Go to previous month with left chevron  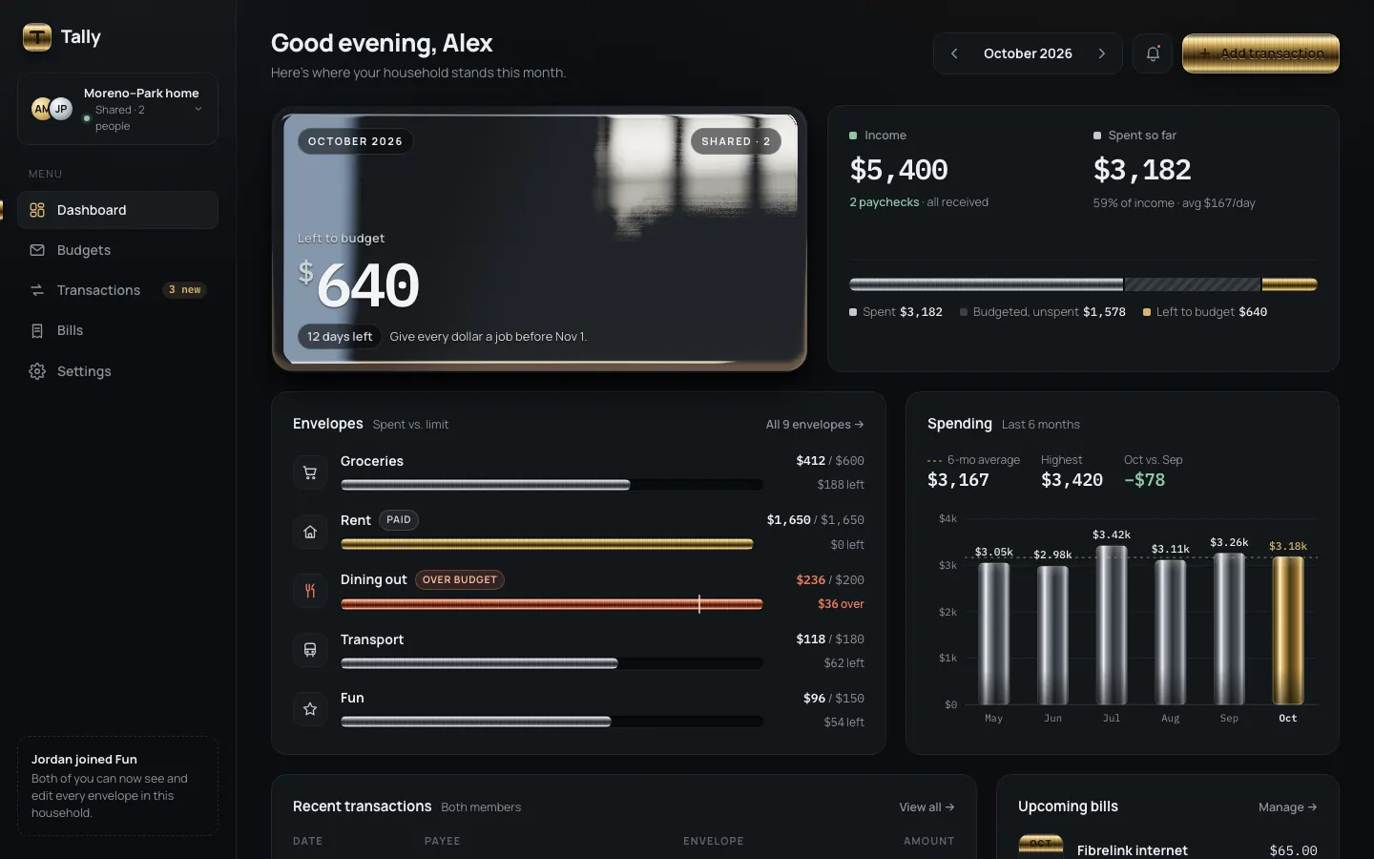click(954, 53)
